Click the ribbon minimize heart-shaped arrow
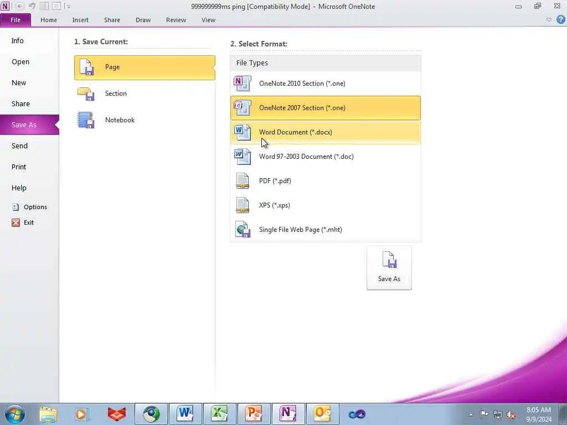 pos(549,20)
